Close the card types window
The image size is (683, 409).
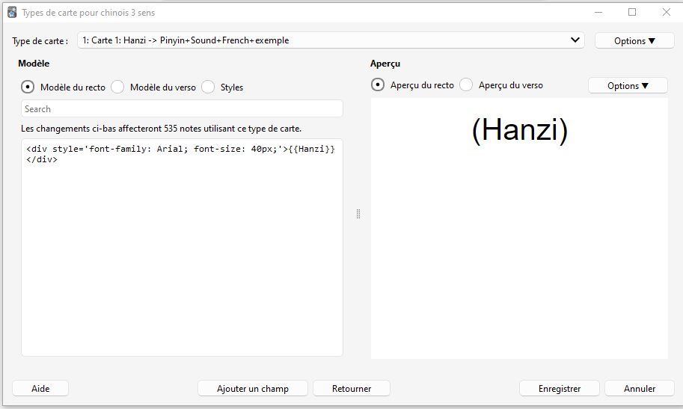tap(666, 12)
